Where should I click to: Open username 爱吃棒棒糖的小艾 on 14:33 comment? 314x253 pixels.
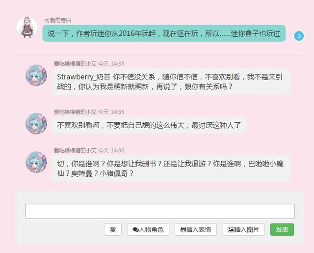[x=75, y=64]
